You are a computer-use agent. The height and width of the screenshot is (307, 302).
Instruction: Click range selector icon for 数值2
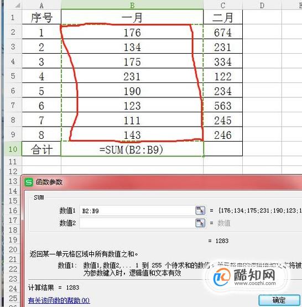[x=200, y=223]
